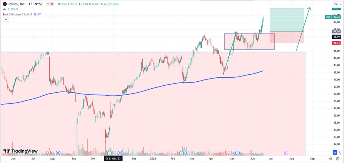This screenshot has width=344, height=163.
Task: Select the long position's red stop-loss zone
Action: 287,37
